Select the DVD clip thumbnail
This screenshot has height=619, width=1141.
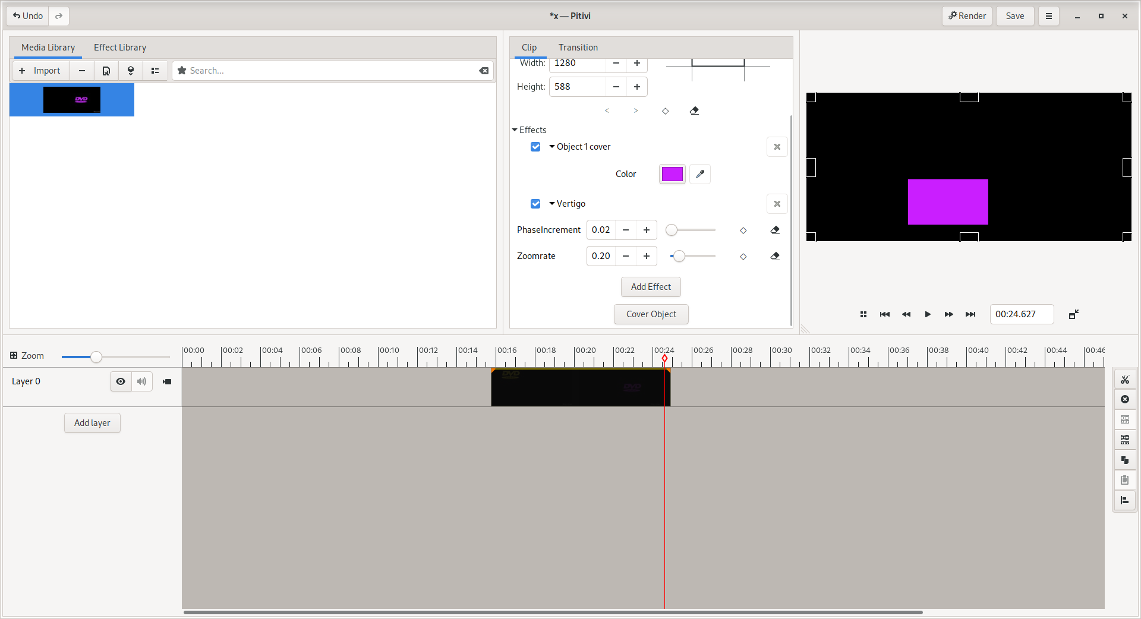point(72,100)
